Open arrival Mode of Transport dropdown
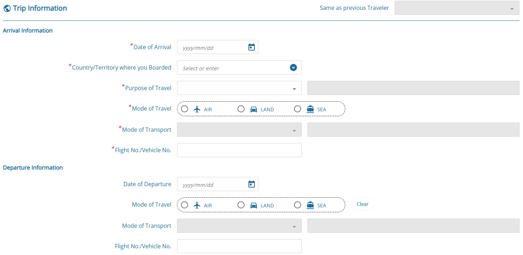This screenshot has height=255, width=523. tap(239, 130)
